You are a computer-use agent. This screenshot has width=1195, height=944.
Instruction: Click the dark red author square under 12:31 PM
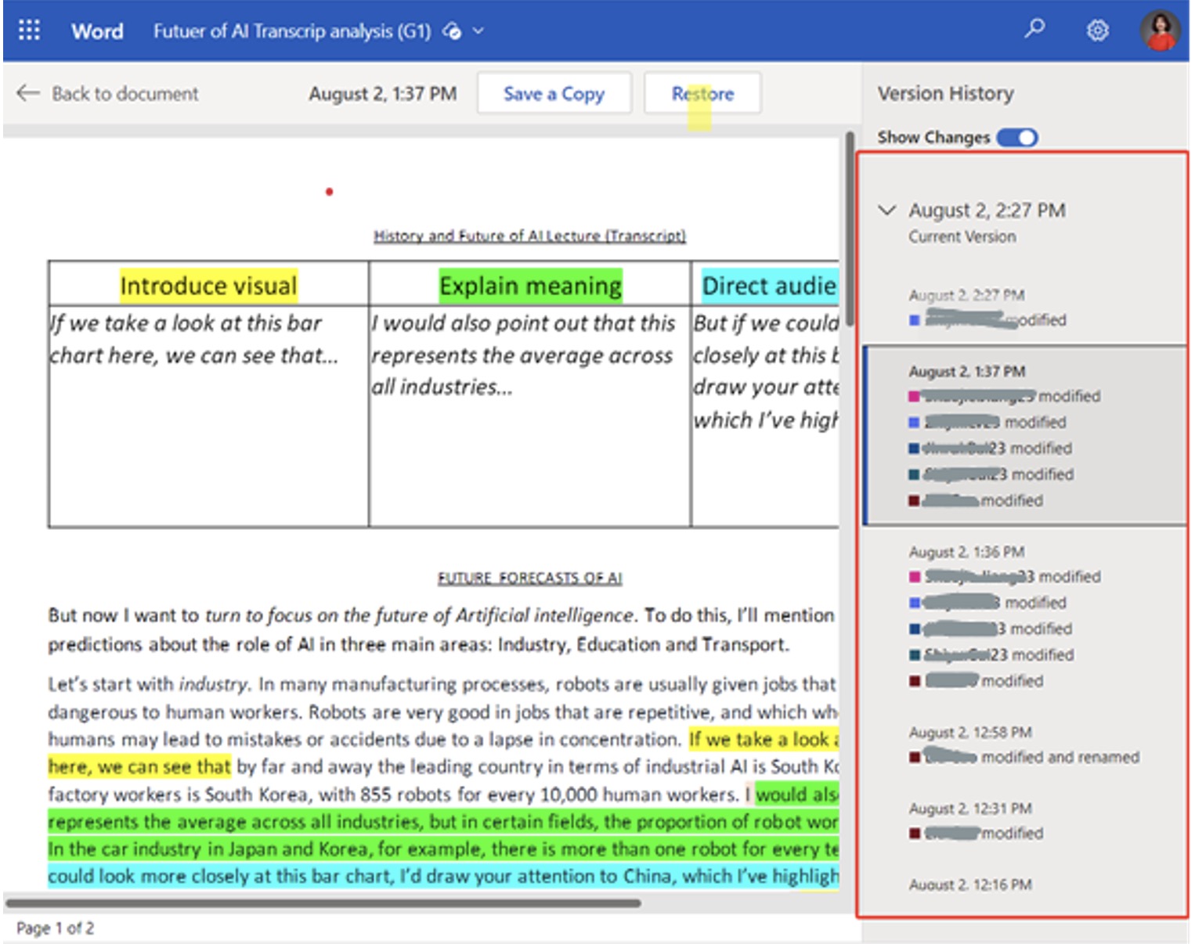click(x=914, y=834)
